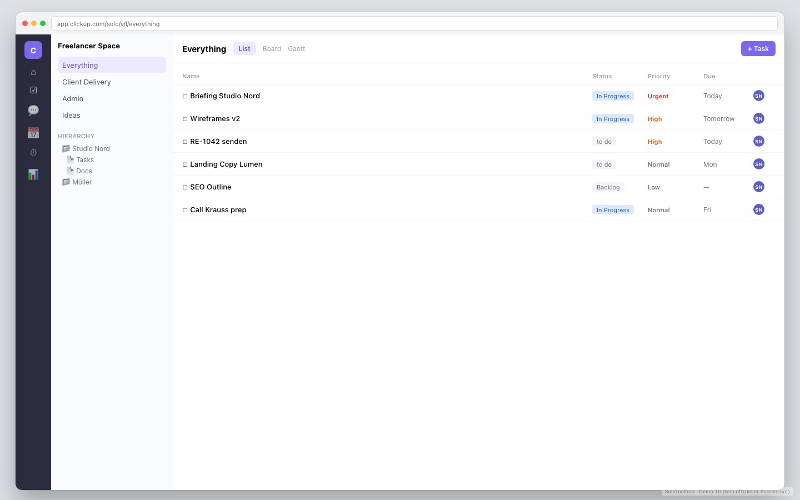Change to do status of Landing Copy Lumen

[x=604, y=164]
